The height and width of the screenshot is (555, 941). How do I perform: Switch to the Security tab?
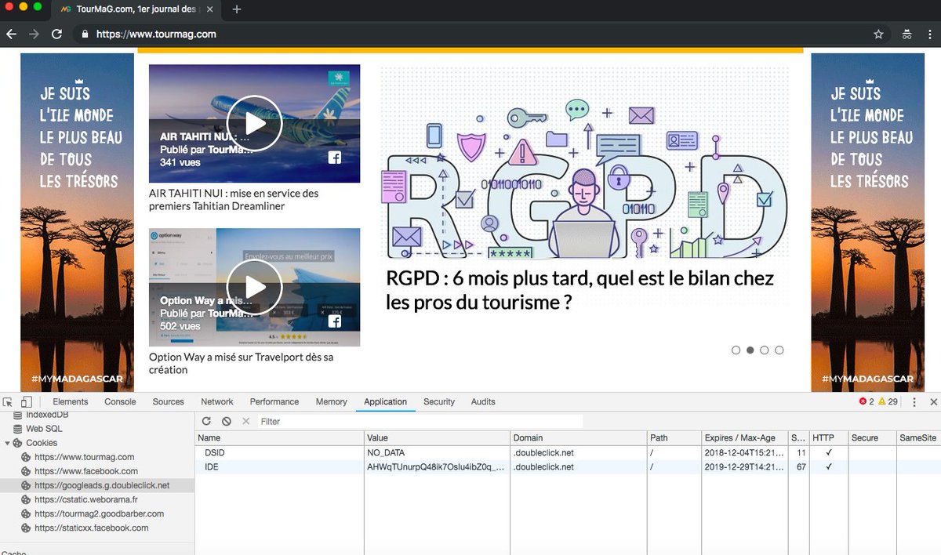point(439,401)
